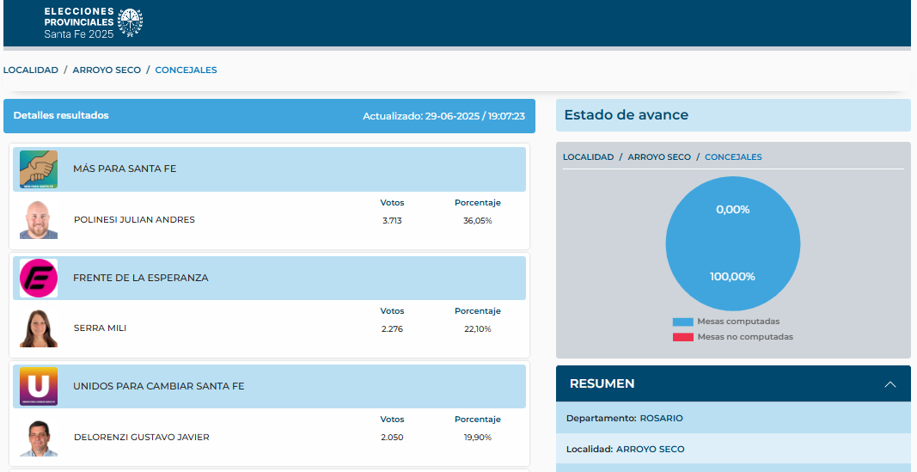Image resolution: width=917 pixels, height=472 pixels.
Task: Select the name DELORENZI GUSTAVO JAVIER
Action: pos(142,438)
